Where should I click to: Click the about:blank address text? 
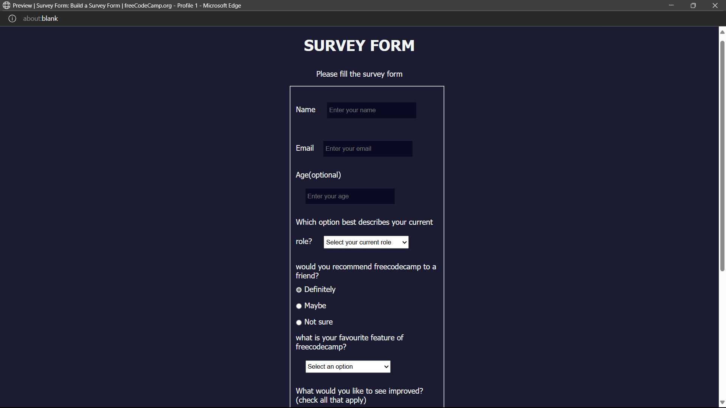pyautogui.click(x=40, y=19)
